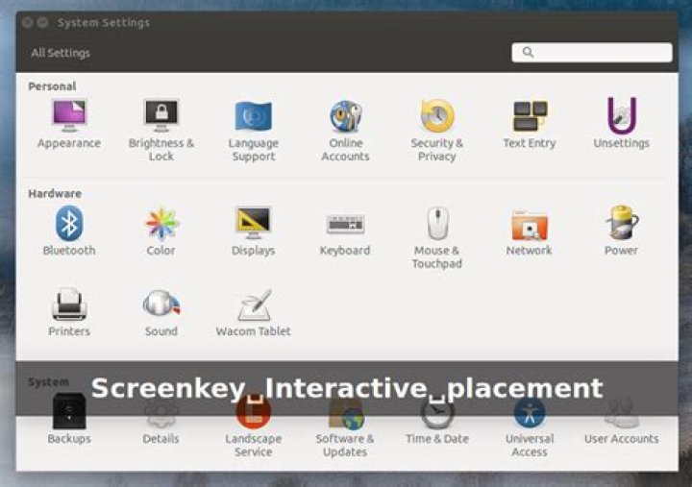
Task: Open the Network settings
Action: 530,232
